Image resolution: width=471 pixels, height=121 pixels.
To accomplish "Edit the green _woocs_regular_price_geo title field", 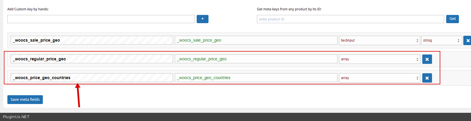I will pyautogui.click(x=256, y=59).
